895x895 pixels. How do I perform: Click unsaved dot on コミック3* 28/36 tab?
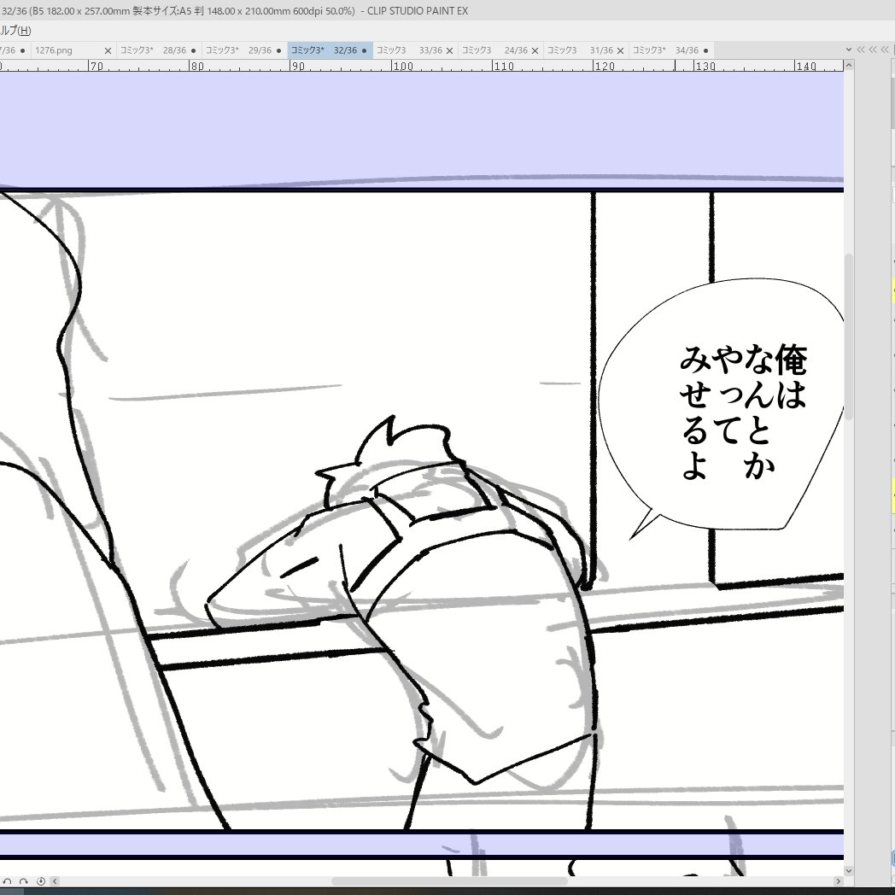(x=194, y=50)
